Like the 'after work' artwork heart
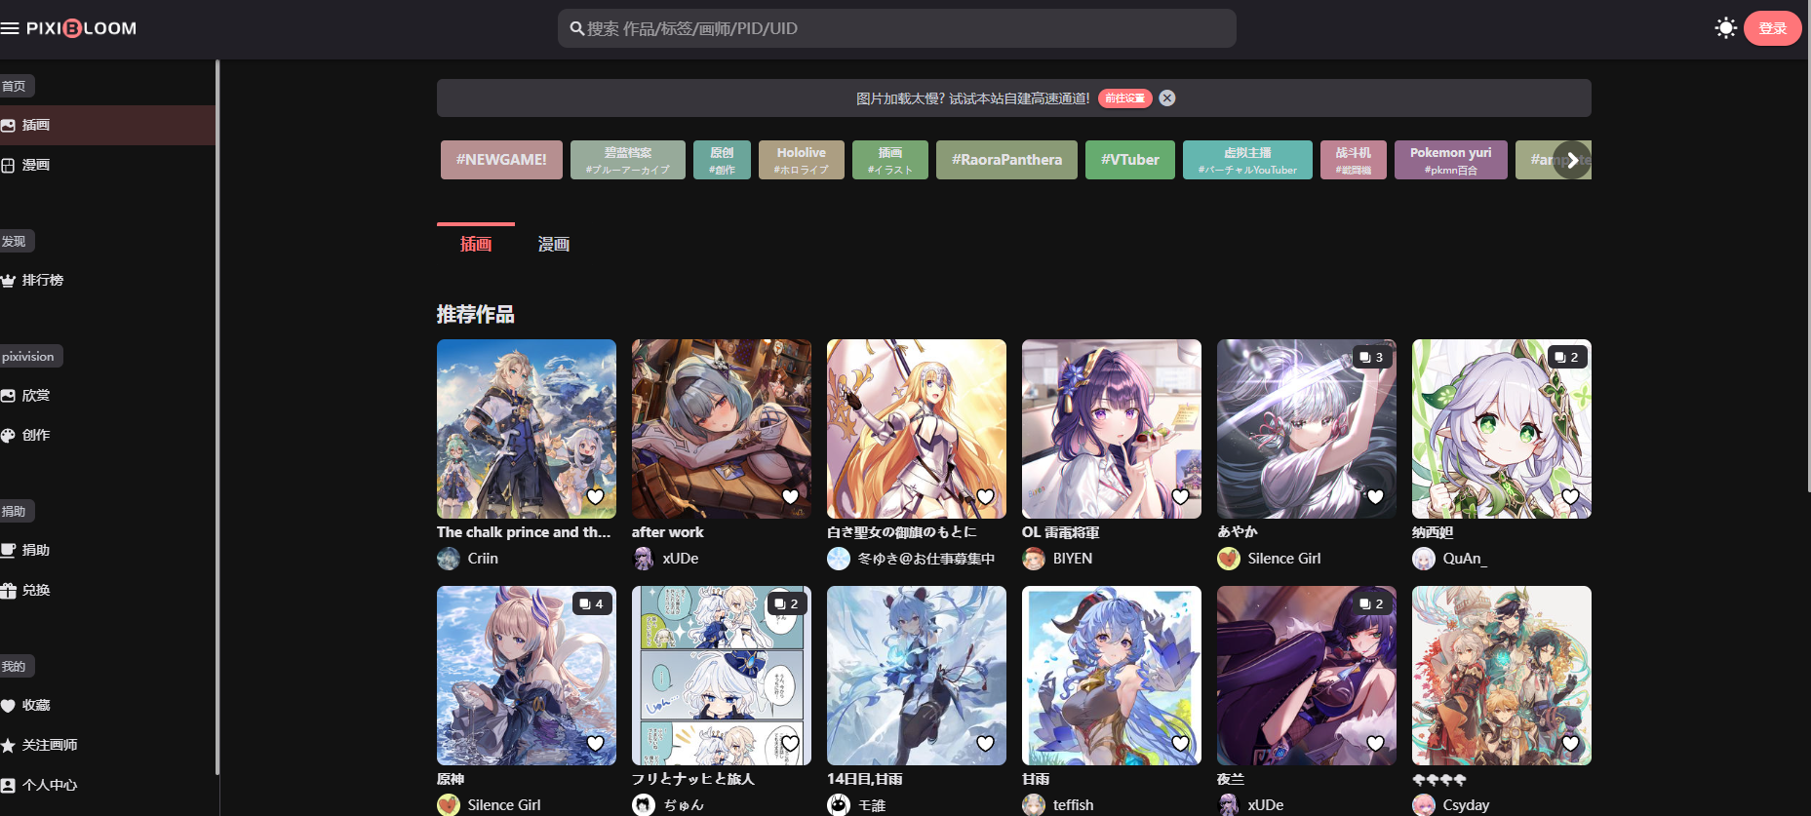 (x=790, y=497)
